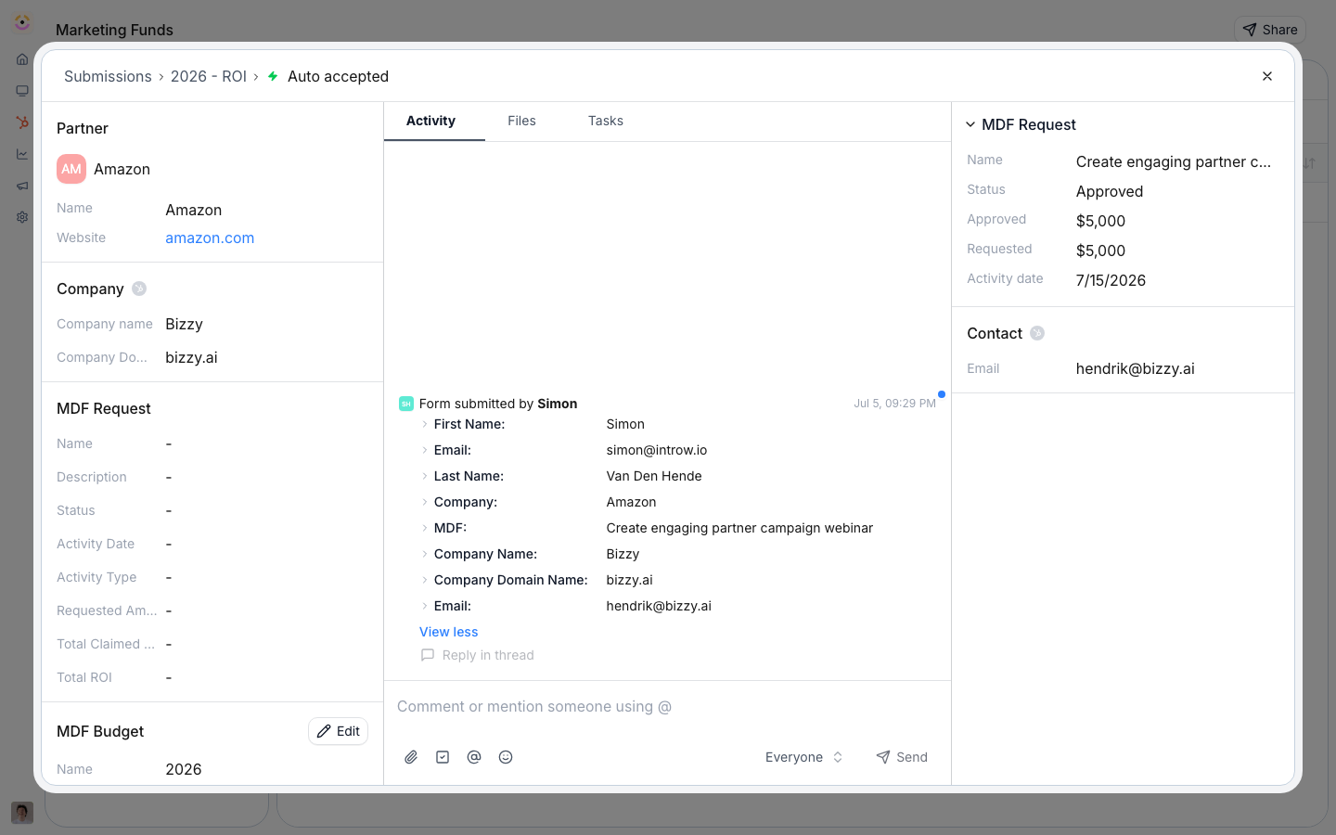
Task: Click the truncated name 'Create engaging partner c...'
Action: pos(1174,161)
